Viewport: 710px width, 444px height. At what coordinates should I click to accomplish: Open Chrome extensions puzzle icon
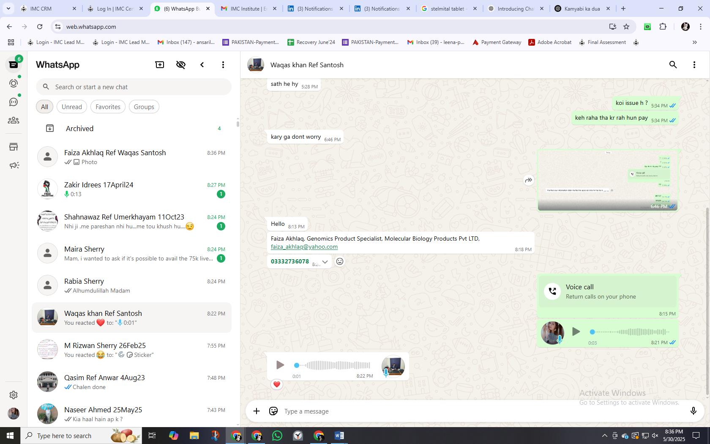click(x=663, y=27)
